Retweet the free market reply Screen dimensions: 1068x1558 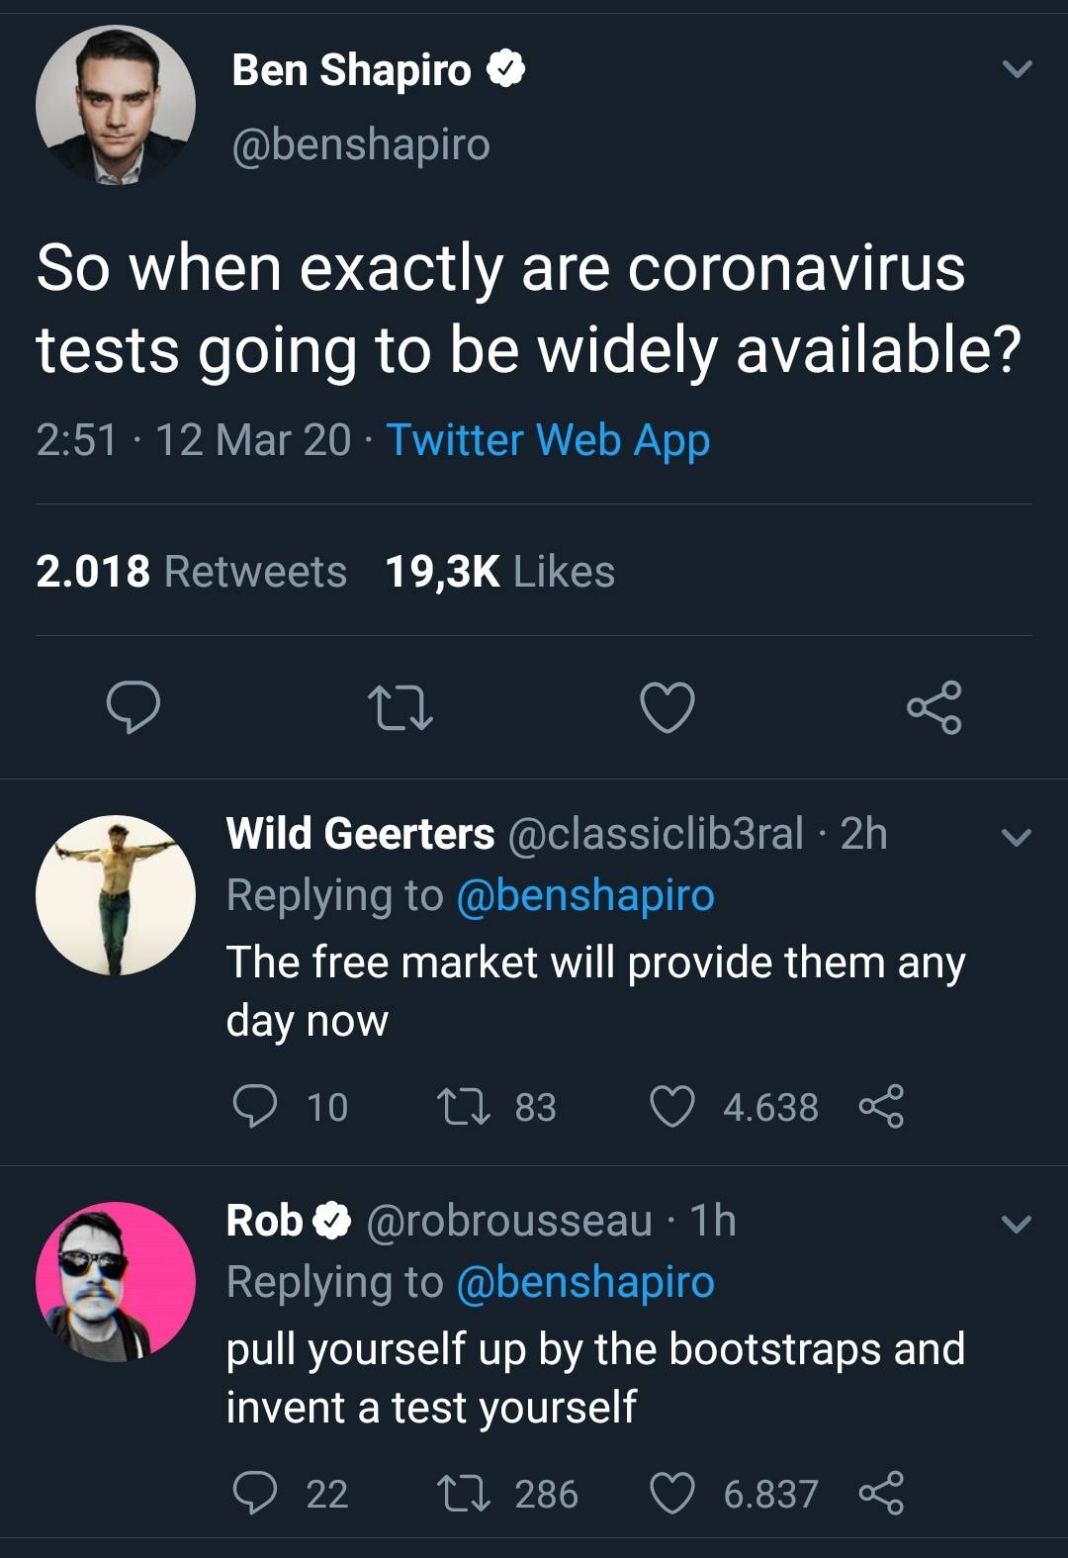(x=464, y=1106)
